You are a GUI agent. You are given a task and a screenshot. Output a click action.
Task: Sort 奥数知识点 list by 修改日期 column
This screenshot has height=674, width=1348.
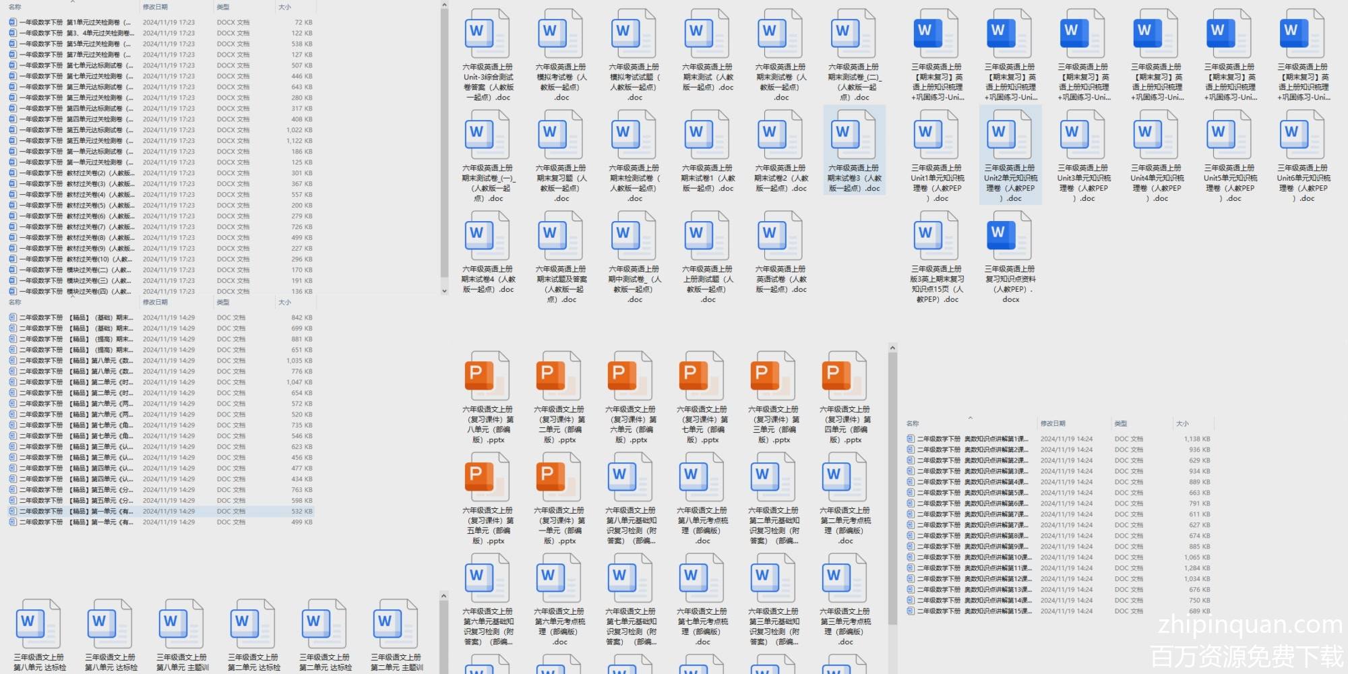[x=1053, y=423]
